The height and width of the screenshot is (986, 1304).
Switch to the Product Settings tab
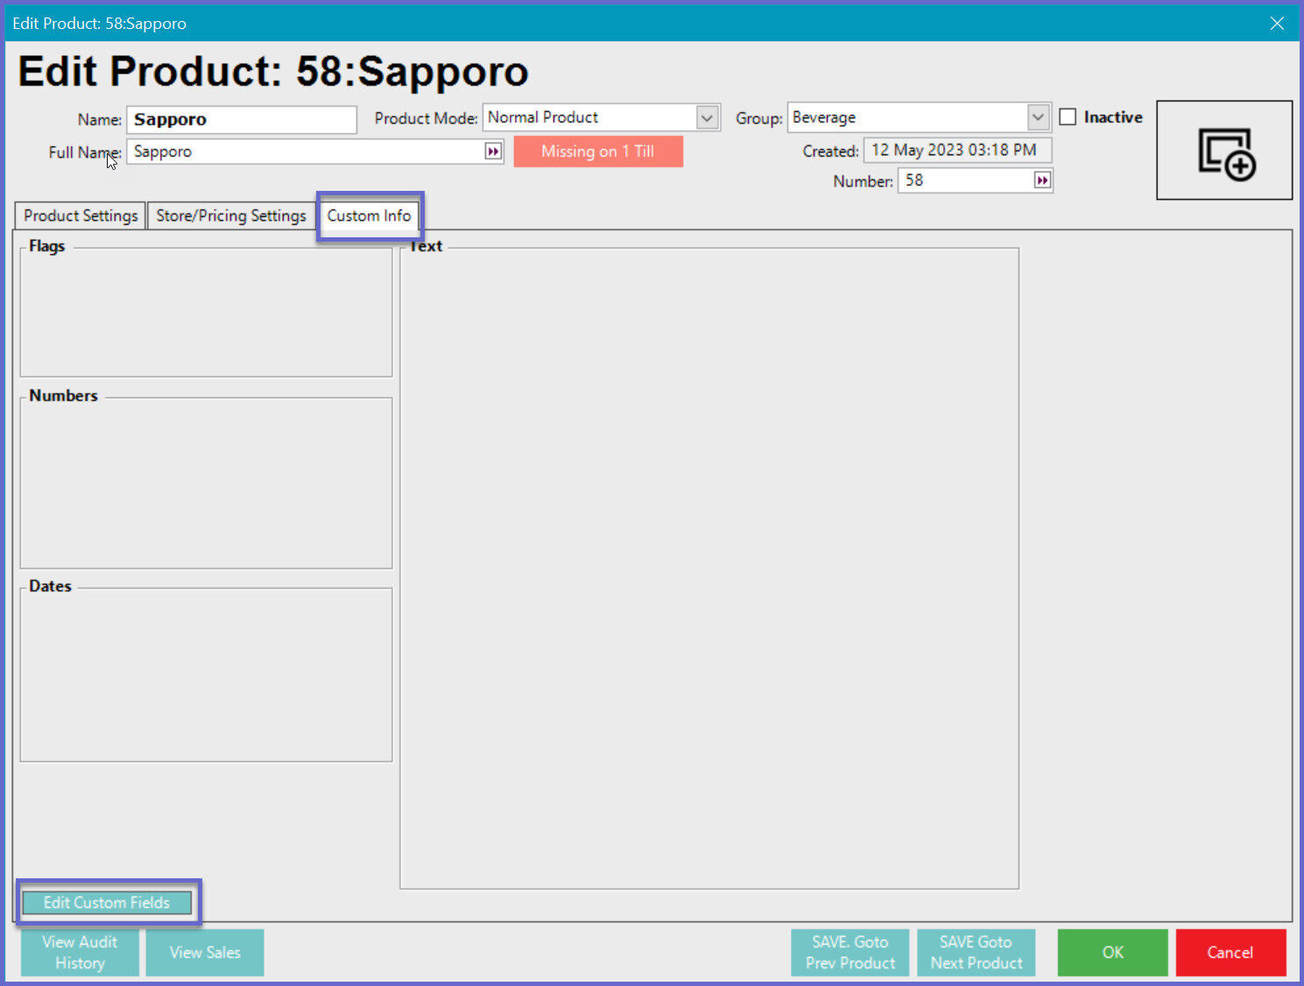tap(81, 215)
